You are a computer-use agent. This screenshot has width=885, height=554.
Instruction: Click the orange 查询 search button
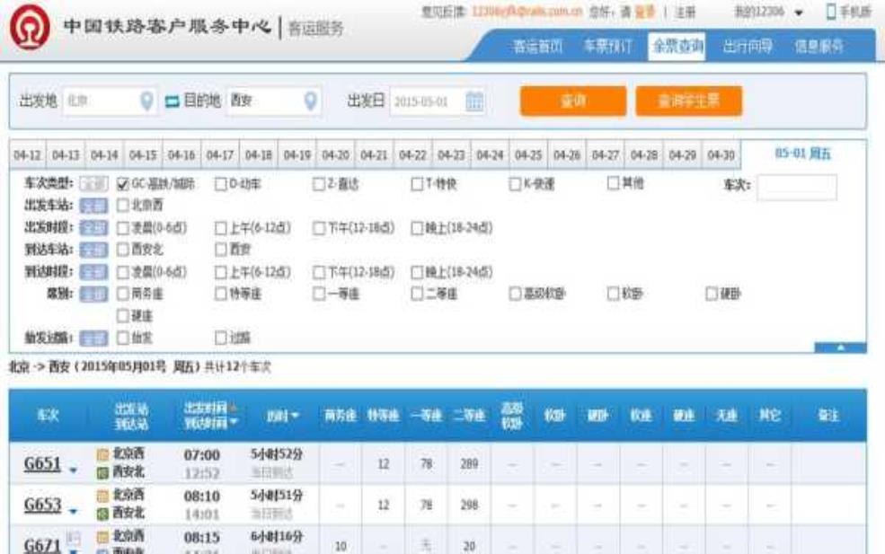[573, 101]
